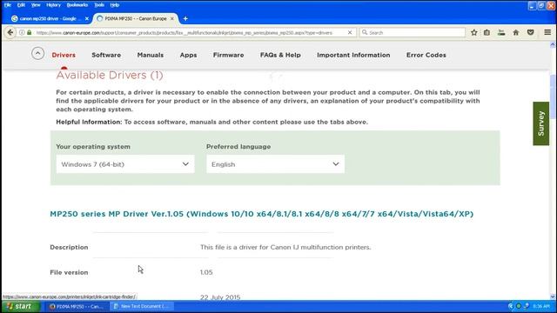Open the History menu

(53, 5)
